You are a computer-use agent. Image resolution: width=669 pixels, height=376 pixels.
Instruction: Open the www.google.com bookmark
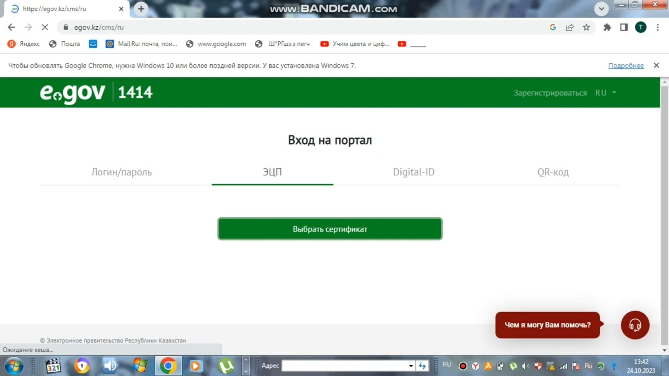[215, 44]
